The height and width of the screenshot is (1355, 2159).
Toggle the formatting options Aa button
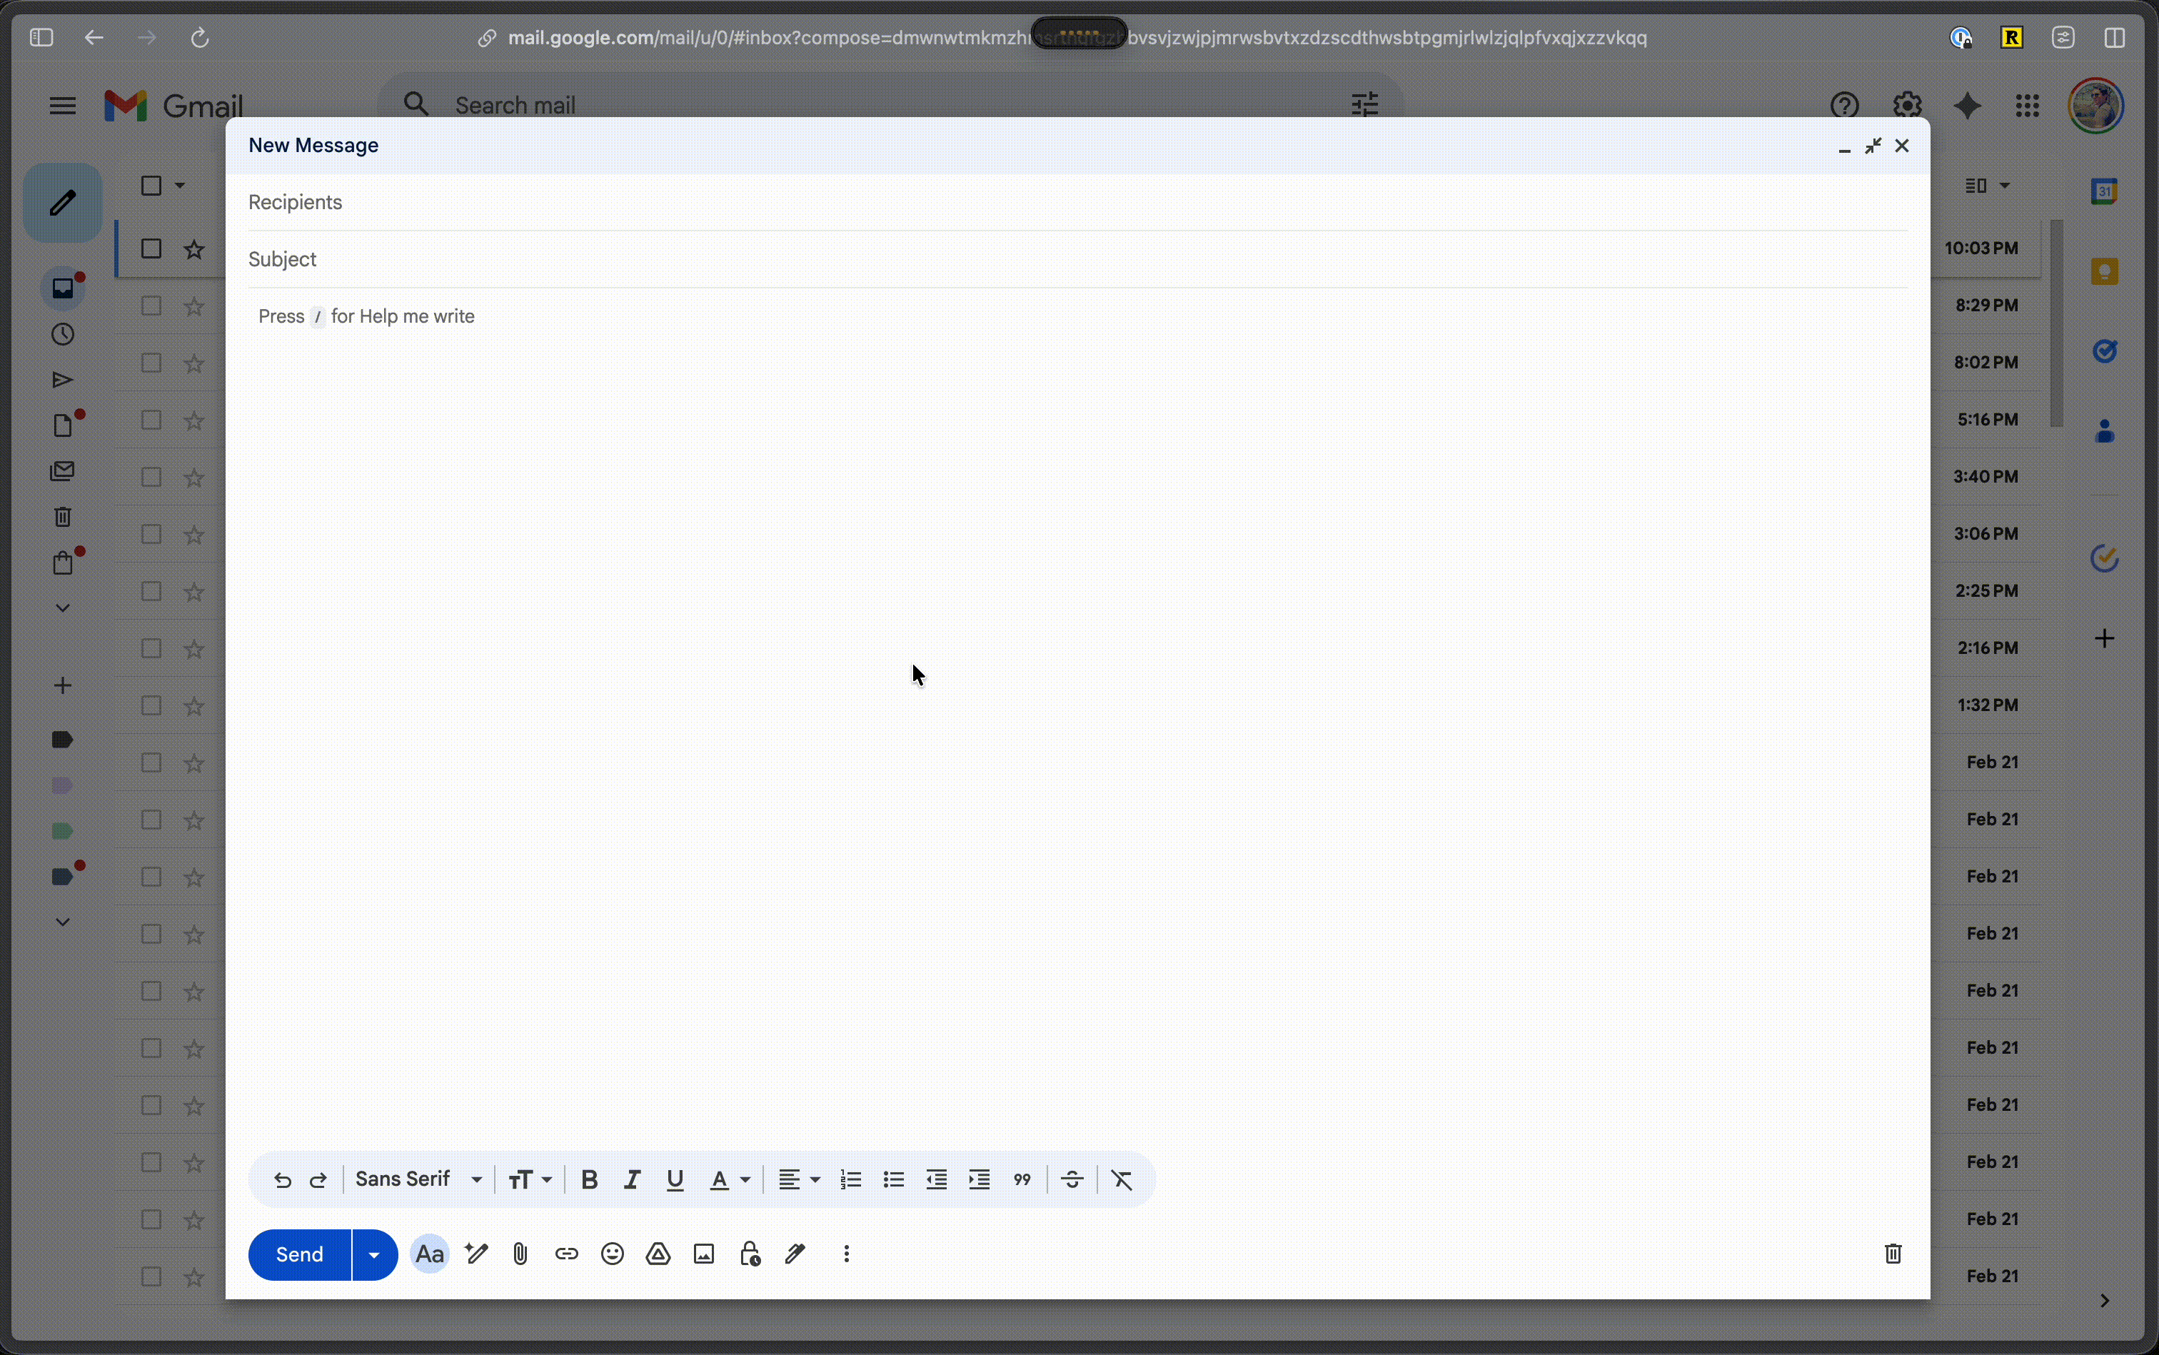point(429,1254)
